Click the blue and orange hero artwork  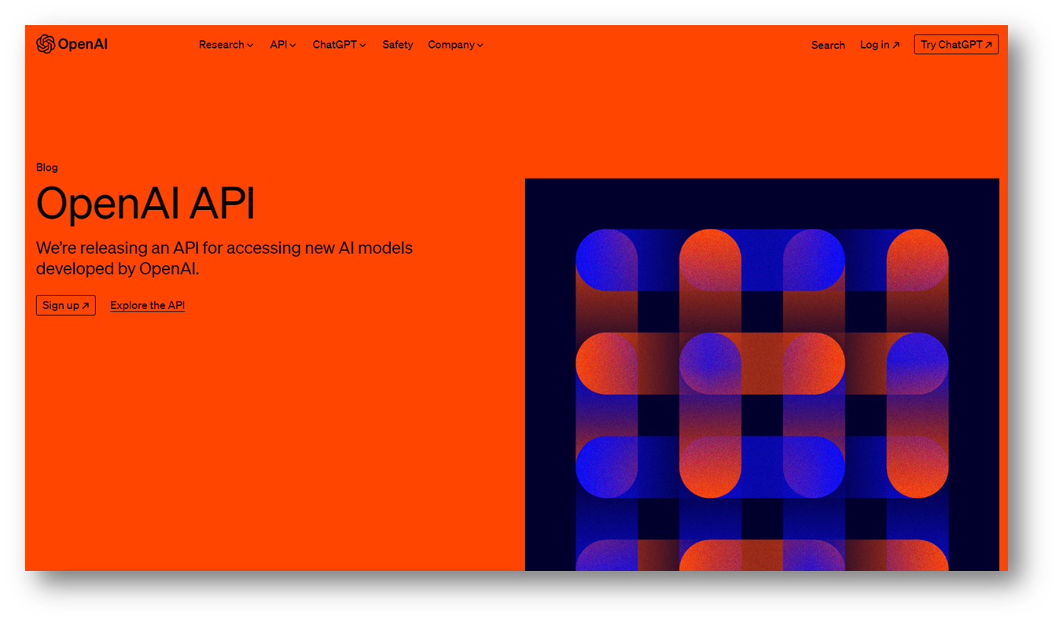pos(762,374)
